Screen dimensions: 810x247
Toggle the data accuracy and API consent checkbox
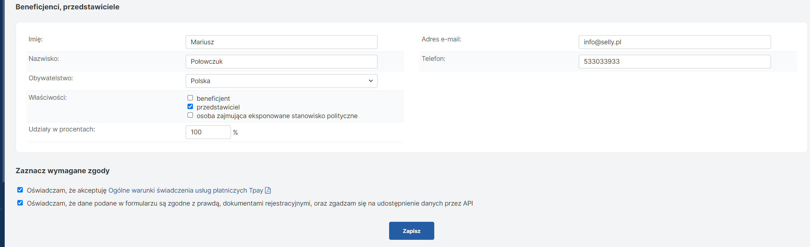click(20, 203)
